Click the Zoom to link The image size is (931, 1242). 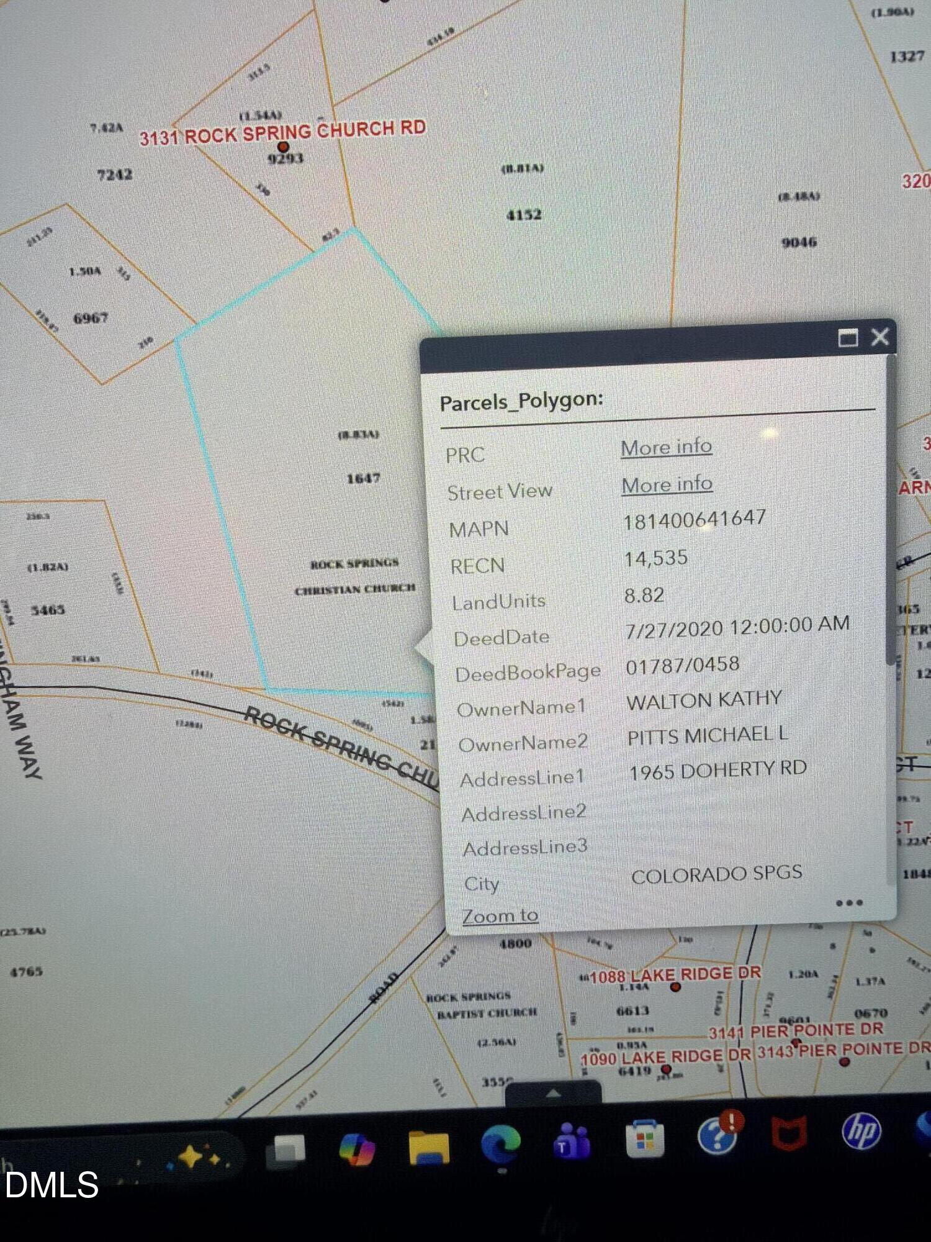500,916
